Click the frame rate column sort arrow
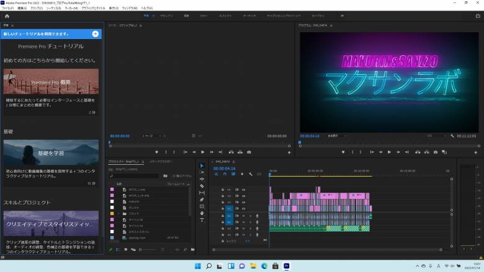This screenshot has height=272, width=484. [x=188, y=184]
